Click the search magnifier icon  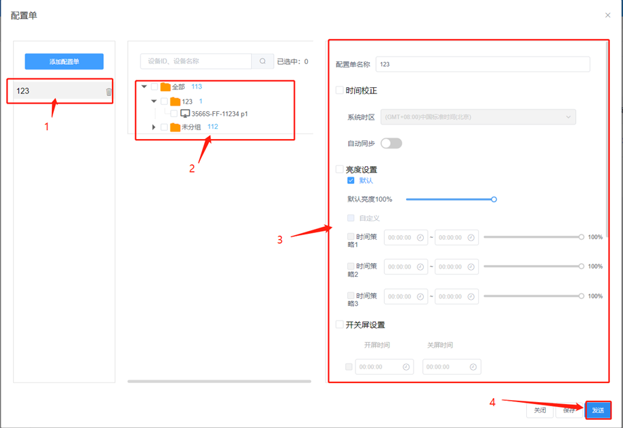(263, 61)
